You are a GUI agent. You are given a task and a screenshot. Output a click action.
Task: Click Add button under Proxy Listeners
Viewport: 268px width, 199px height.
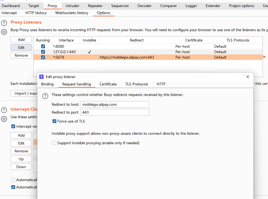pyautogui.click(x=21, y=40)
